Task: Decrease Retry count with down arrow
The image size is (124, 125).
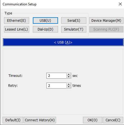Action: [x=69, y=87]
